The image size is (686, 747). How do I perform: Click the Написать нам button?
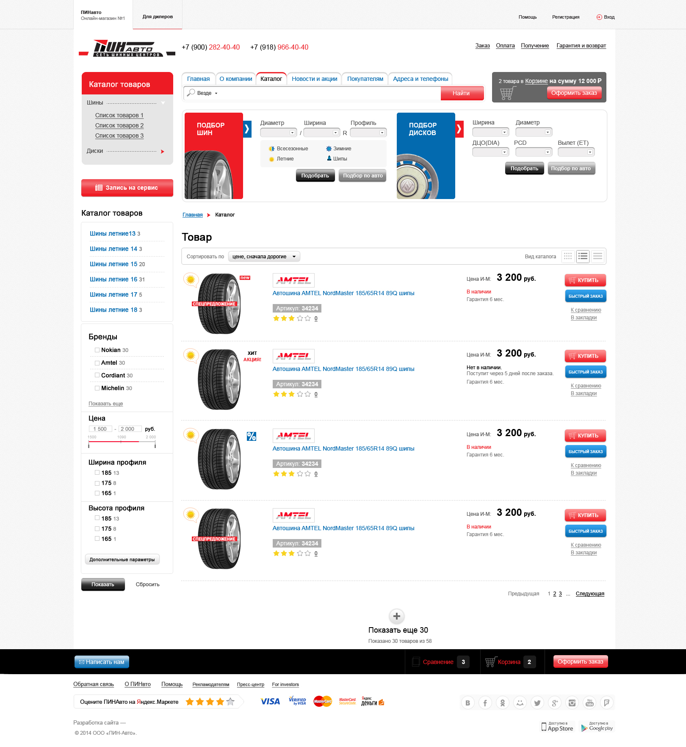point(102,662)
